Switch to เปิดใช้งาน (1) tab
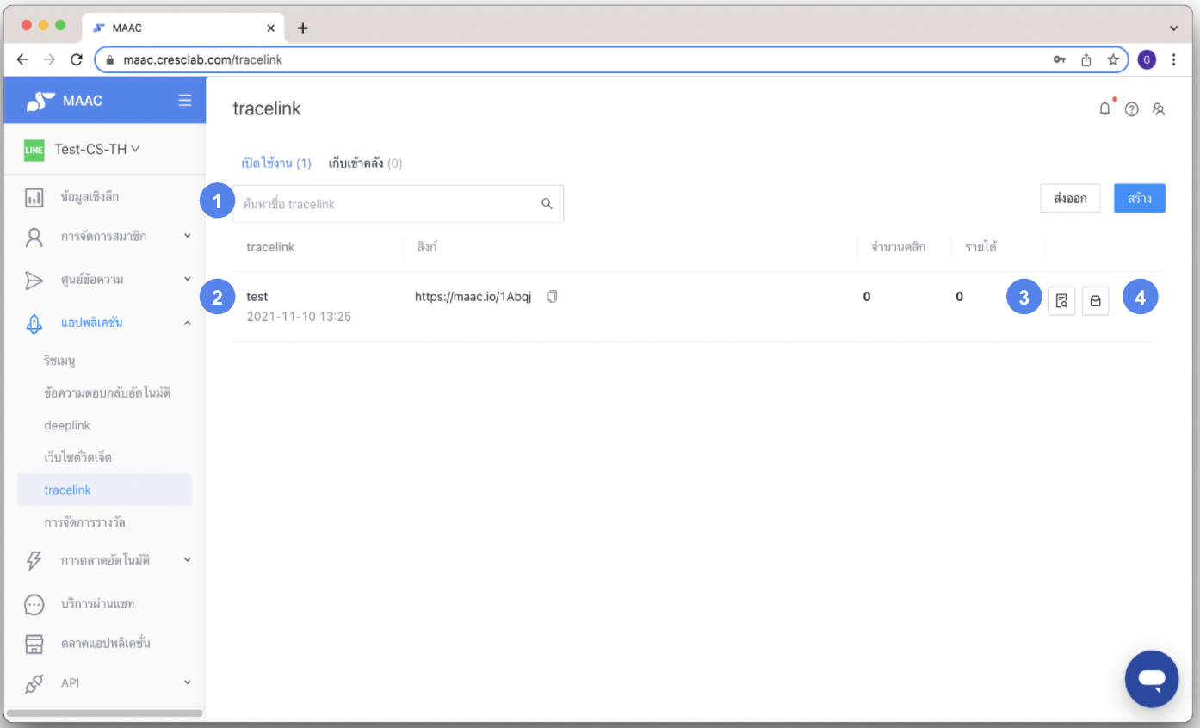The image size is (1200, 728). (275, 163)
